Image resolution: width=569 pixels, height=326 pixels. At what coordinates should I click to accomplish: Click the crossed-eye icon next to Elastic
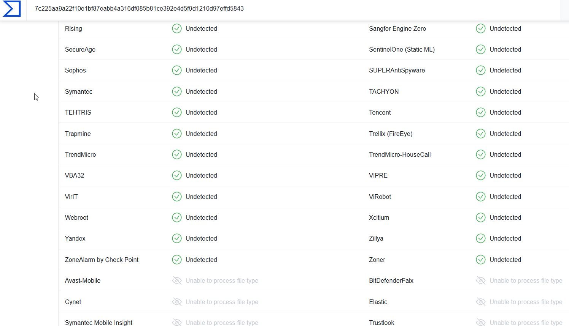481,302
